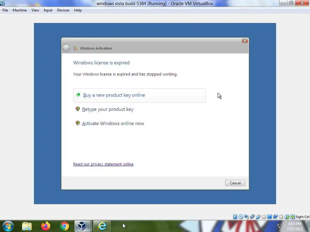
Task: Click the Cancel button
Action: click(x=235, y=183)
